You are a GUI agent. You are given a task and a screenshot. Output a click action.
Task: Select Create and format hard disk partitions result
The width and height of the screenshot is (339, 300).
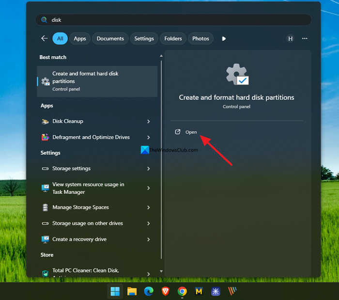point(97,81)
